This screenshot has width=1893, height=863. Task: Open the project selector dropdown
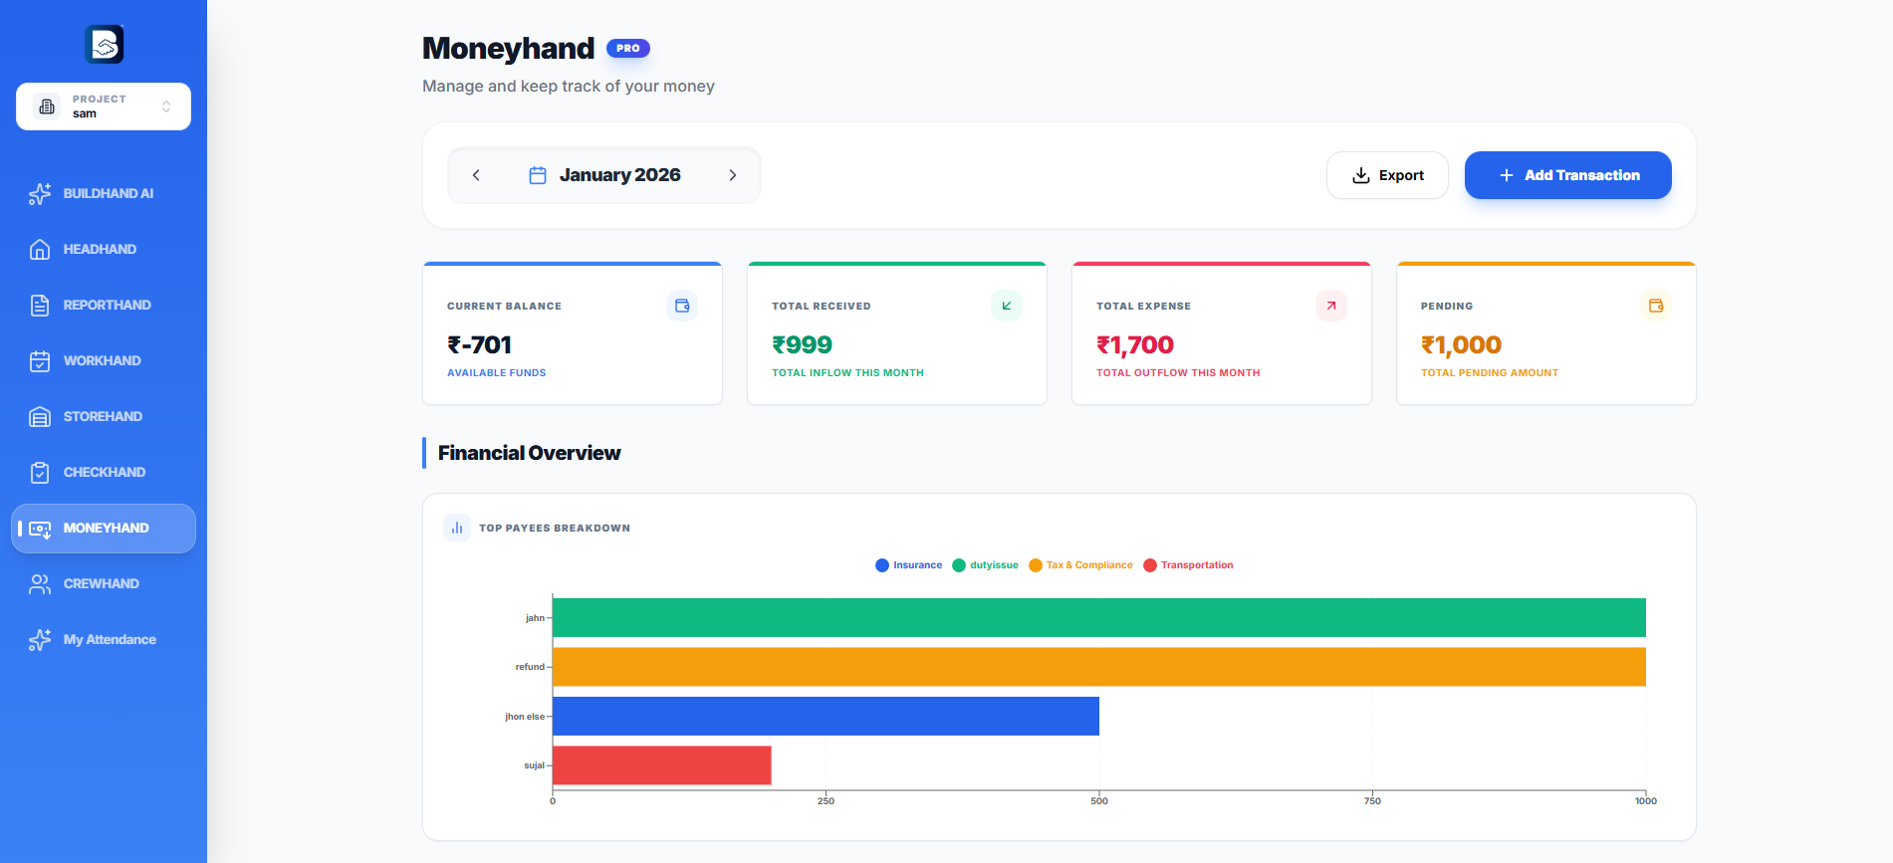coord(104,107)
